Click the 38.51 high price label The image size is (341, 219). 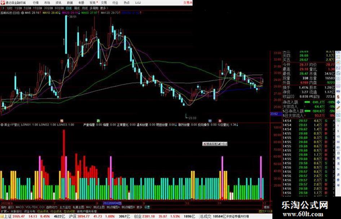(73, 17)
